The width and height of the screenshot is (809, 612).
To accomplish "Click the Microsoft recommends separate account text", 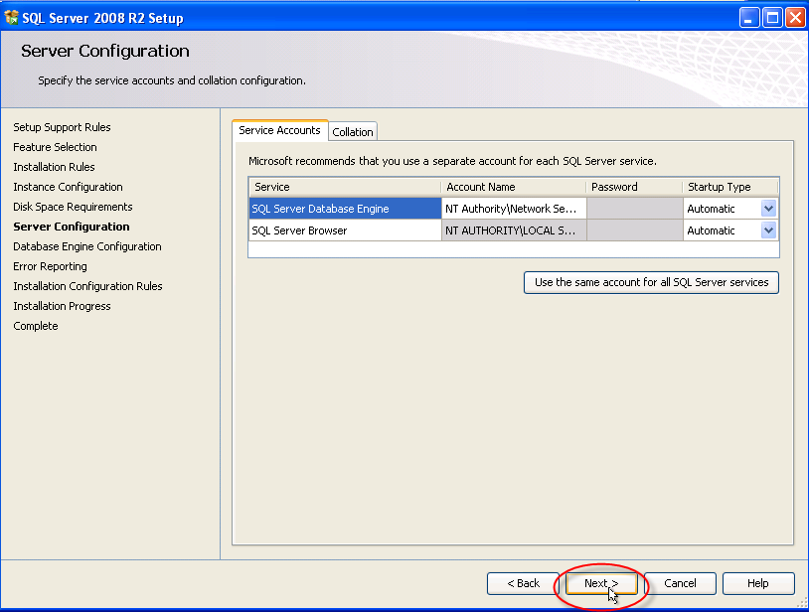I will point(452,161).
